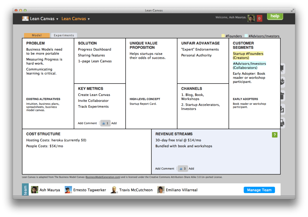This screenshot has height=217, width=308.
Task: Click the export download icon in sidebar
Action: pos(282,110)
